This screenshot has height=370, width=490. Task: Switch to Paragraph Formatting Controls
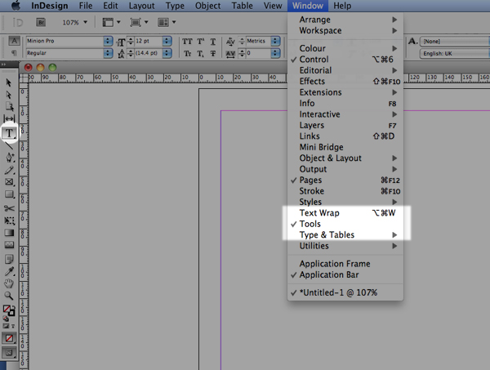14,53
